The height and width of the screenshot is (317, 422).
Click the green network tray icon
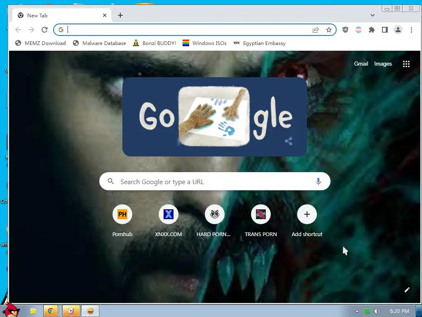367,311
